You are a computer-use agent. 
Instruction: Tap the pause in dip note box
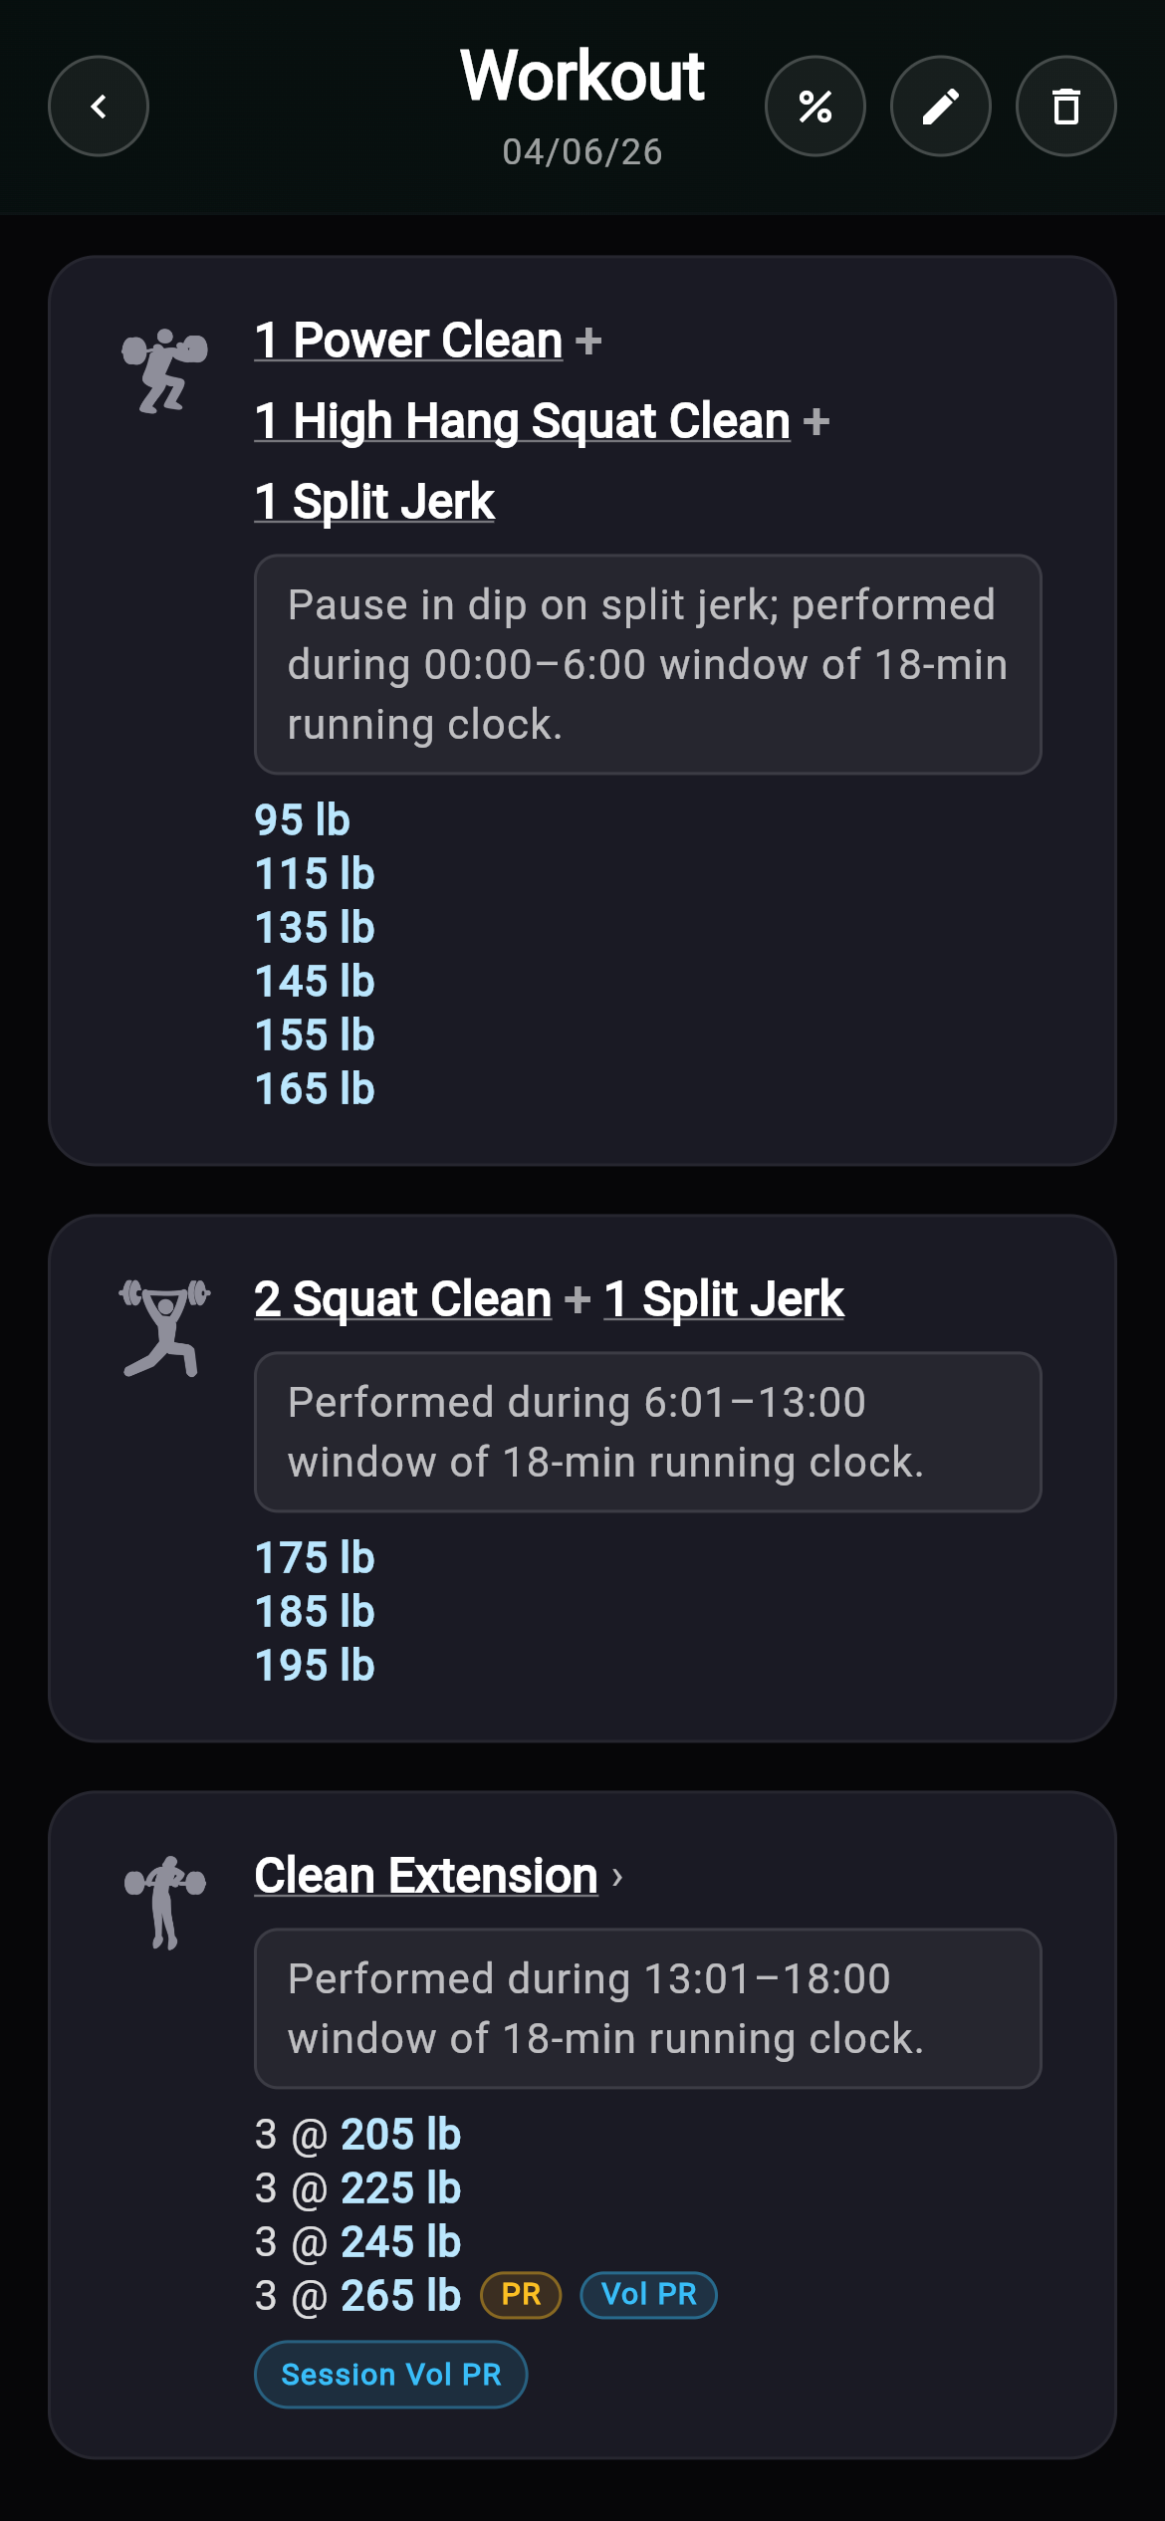(647, 664)
